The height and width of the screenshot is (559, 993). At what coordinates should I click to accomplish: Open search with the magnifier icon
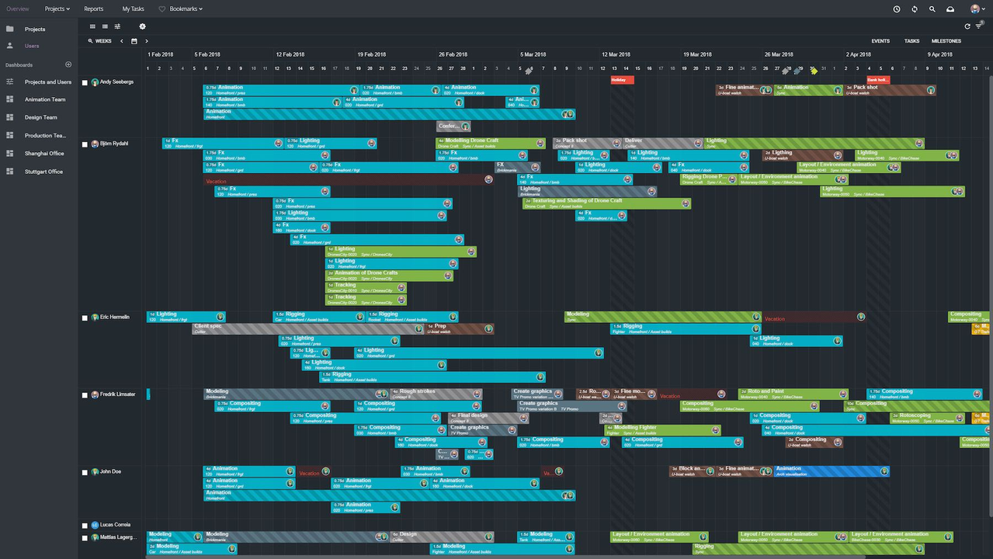tap(932, 9)
